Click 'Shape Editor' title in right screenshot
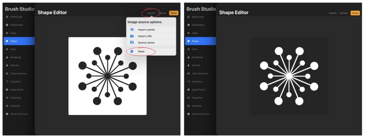The image size is (365, 138). tap(234, 13)
